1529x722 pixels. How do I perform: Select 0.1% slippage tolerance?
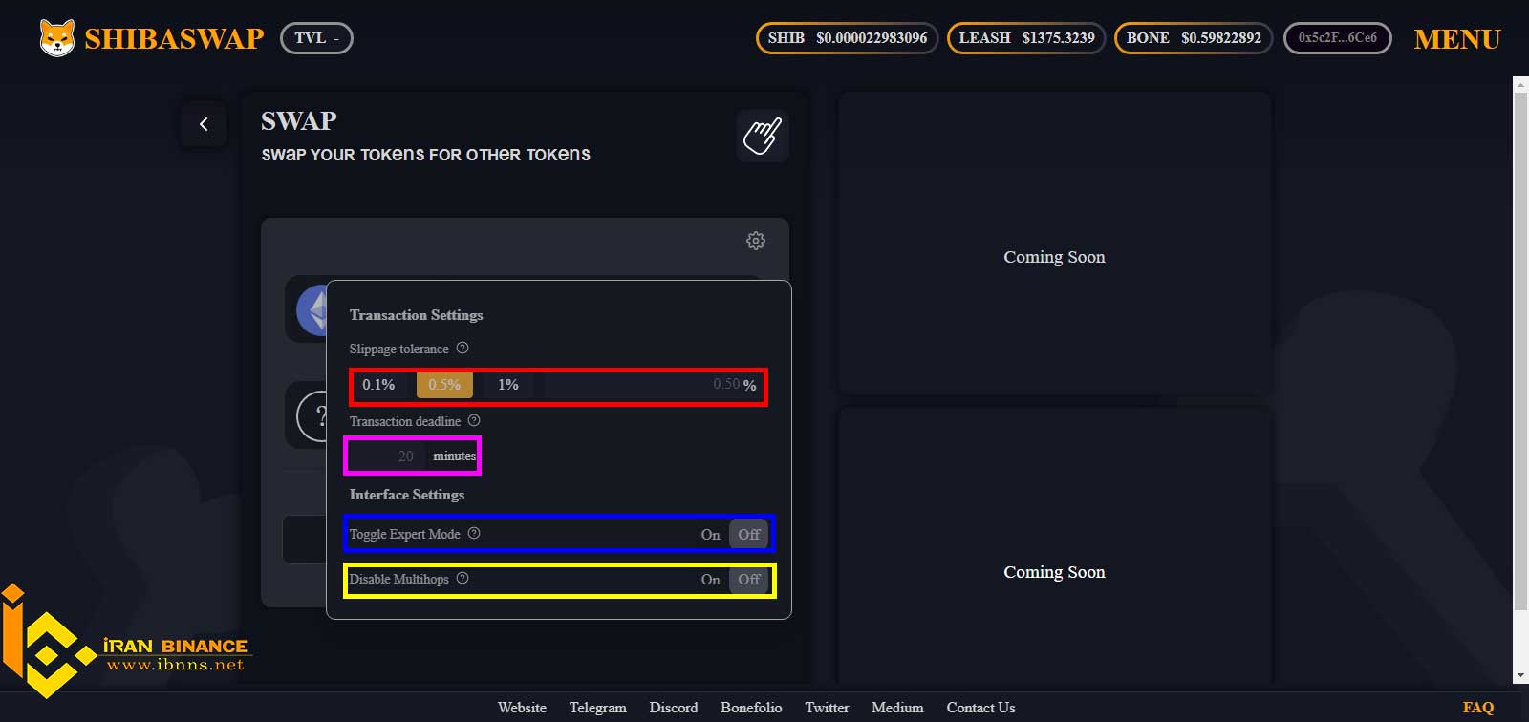[378, 385]
